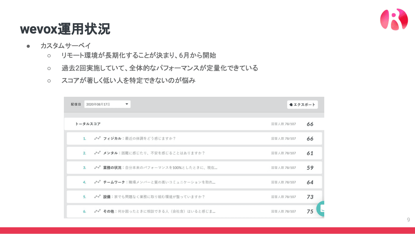Image resolution: width=415 pixels, height=234 pixels.
Task: Click the trend graph icon beside その他
Action: [97, 211]
